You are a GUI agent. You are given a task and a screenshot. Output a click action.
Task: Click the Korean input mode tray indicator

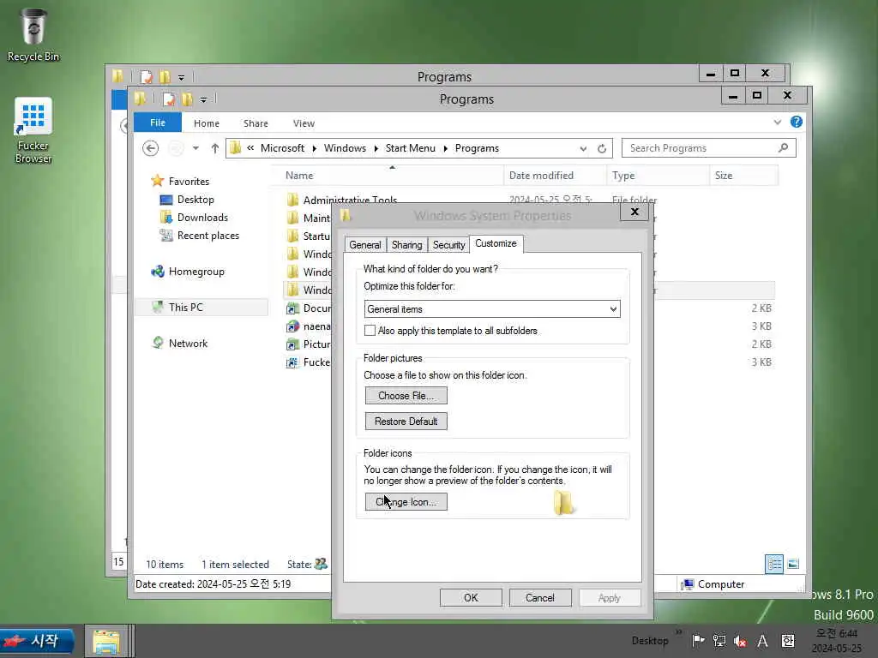[x=788, y=641]
